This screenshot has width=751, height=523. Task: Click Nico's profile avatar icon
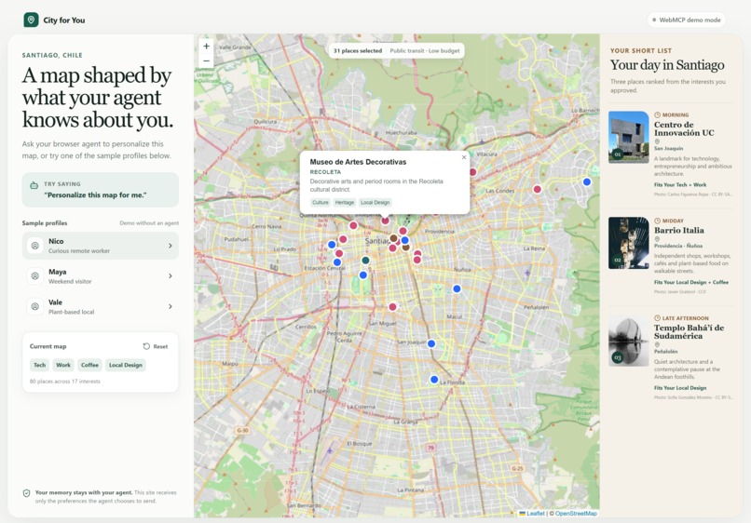tap(35, 246)
